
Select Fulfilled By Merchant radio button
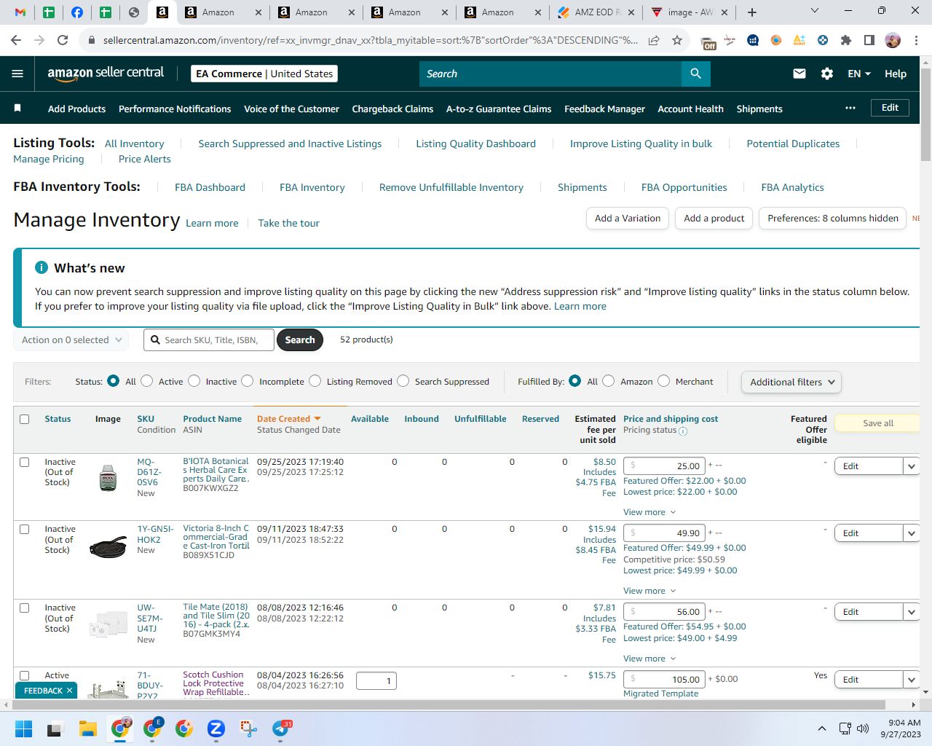664,381
